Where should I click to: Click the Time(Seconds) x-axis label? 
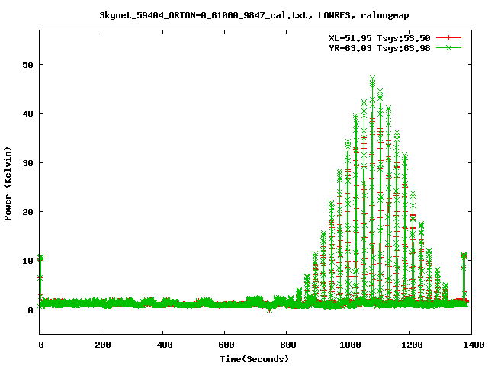254,359
